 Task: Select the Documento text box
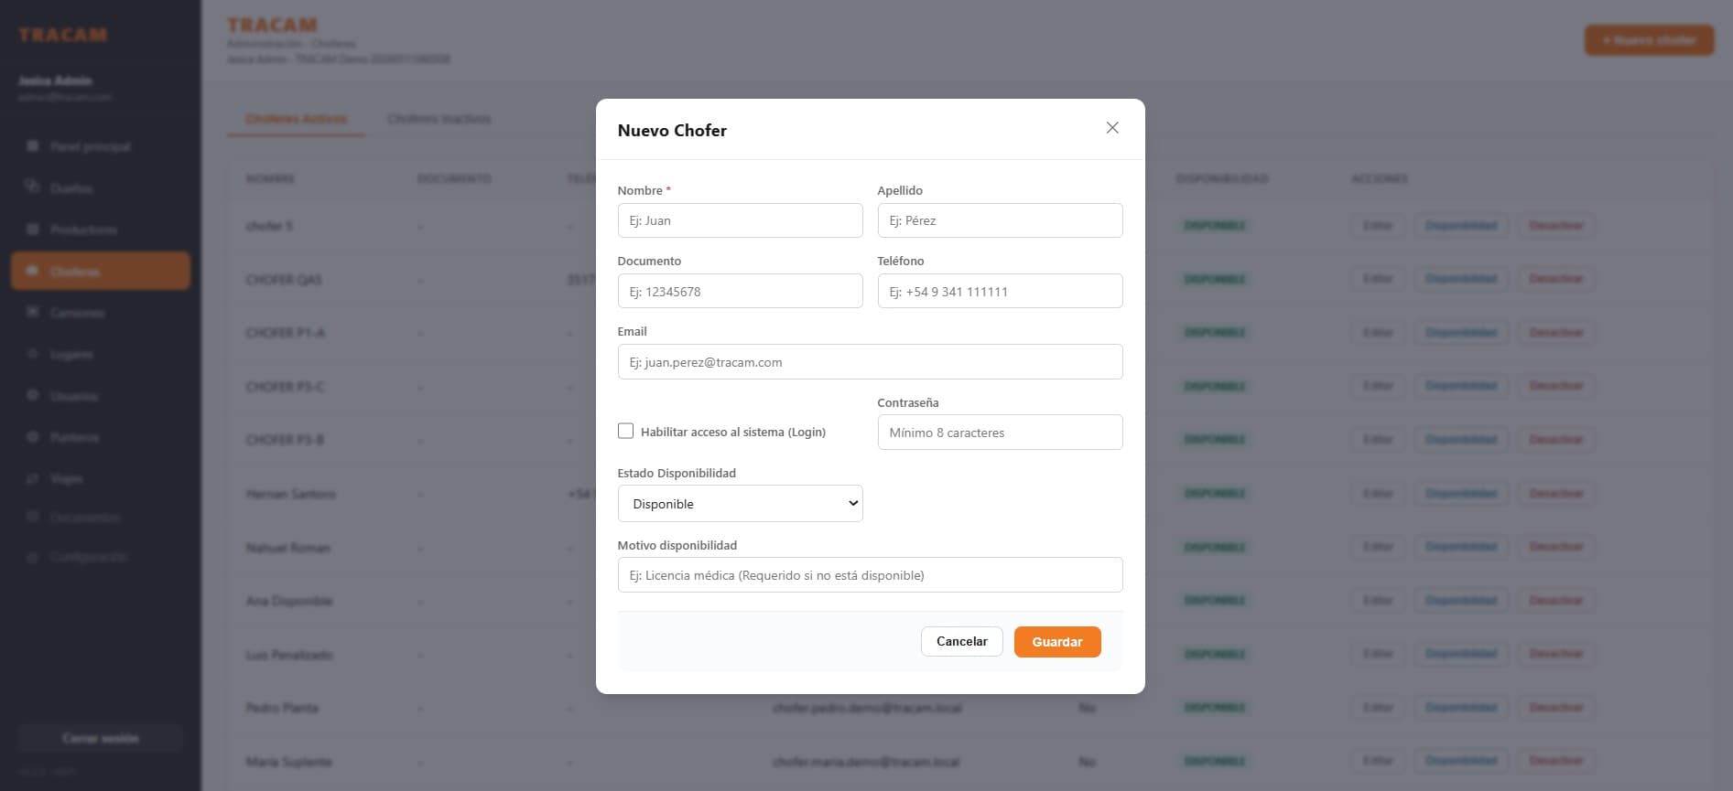[x=740, y=291]
